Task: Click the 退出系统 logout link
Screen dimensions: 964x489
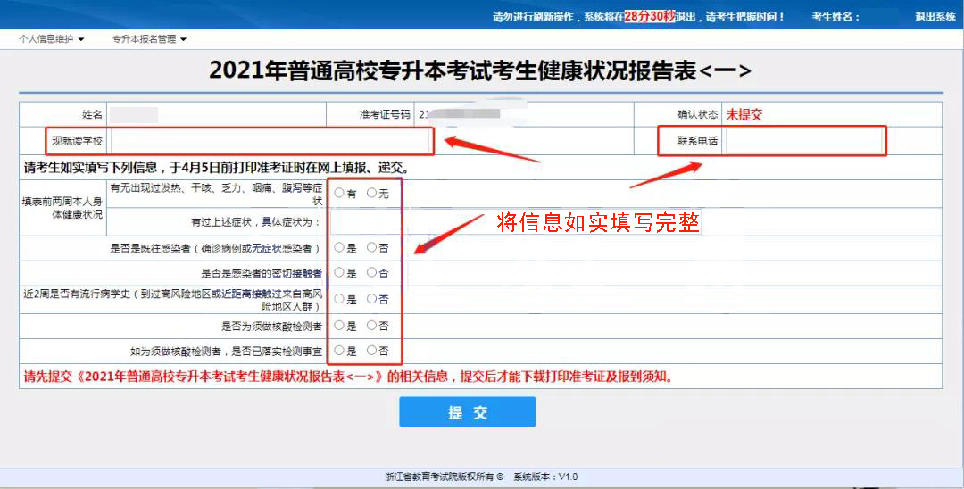Action: click(x=935, y=17)
